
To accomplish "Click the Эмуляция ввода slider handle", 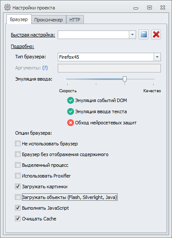I will click(x=125, y=79).
